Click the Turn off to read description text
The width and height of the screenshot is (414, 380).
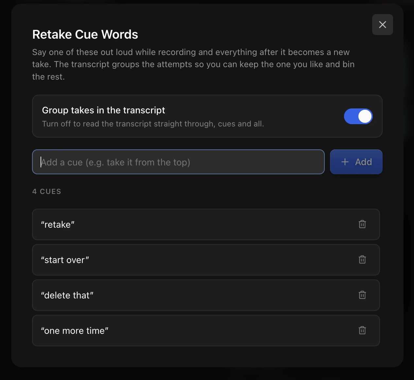pos(153,124)
